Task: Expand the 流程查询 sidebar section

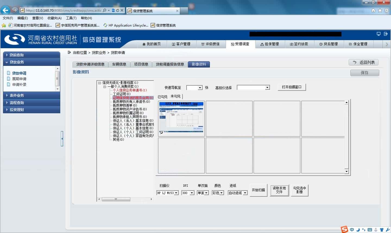Action: pyautogui.click(x=31, y=103)
